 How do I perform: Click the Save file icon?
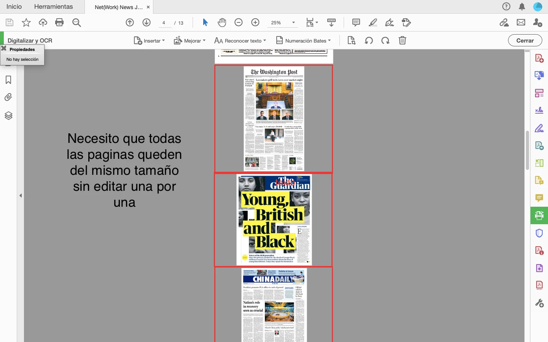[x=10, y=23]
